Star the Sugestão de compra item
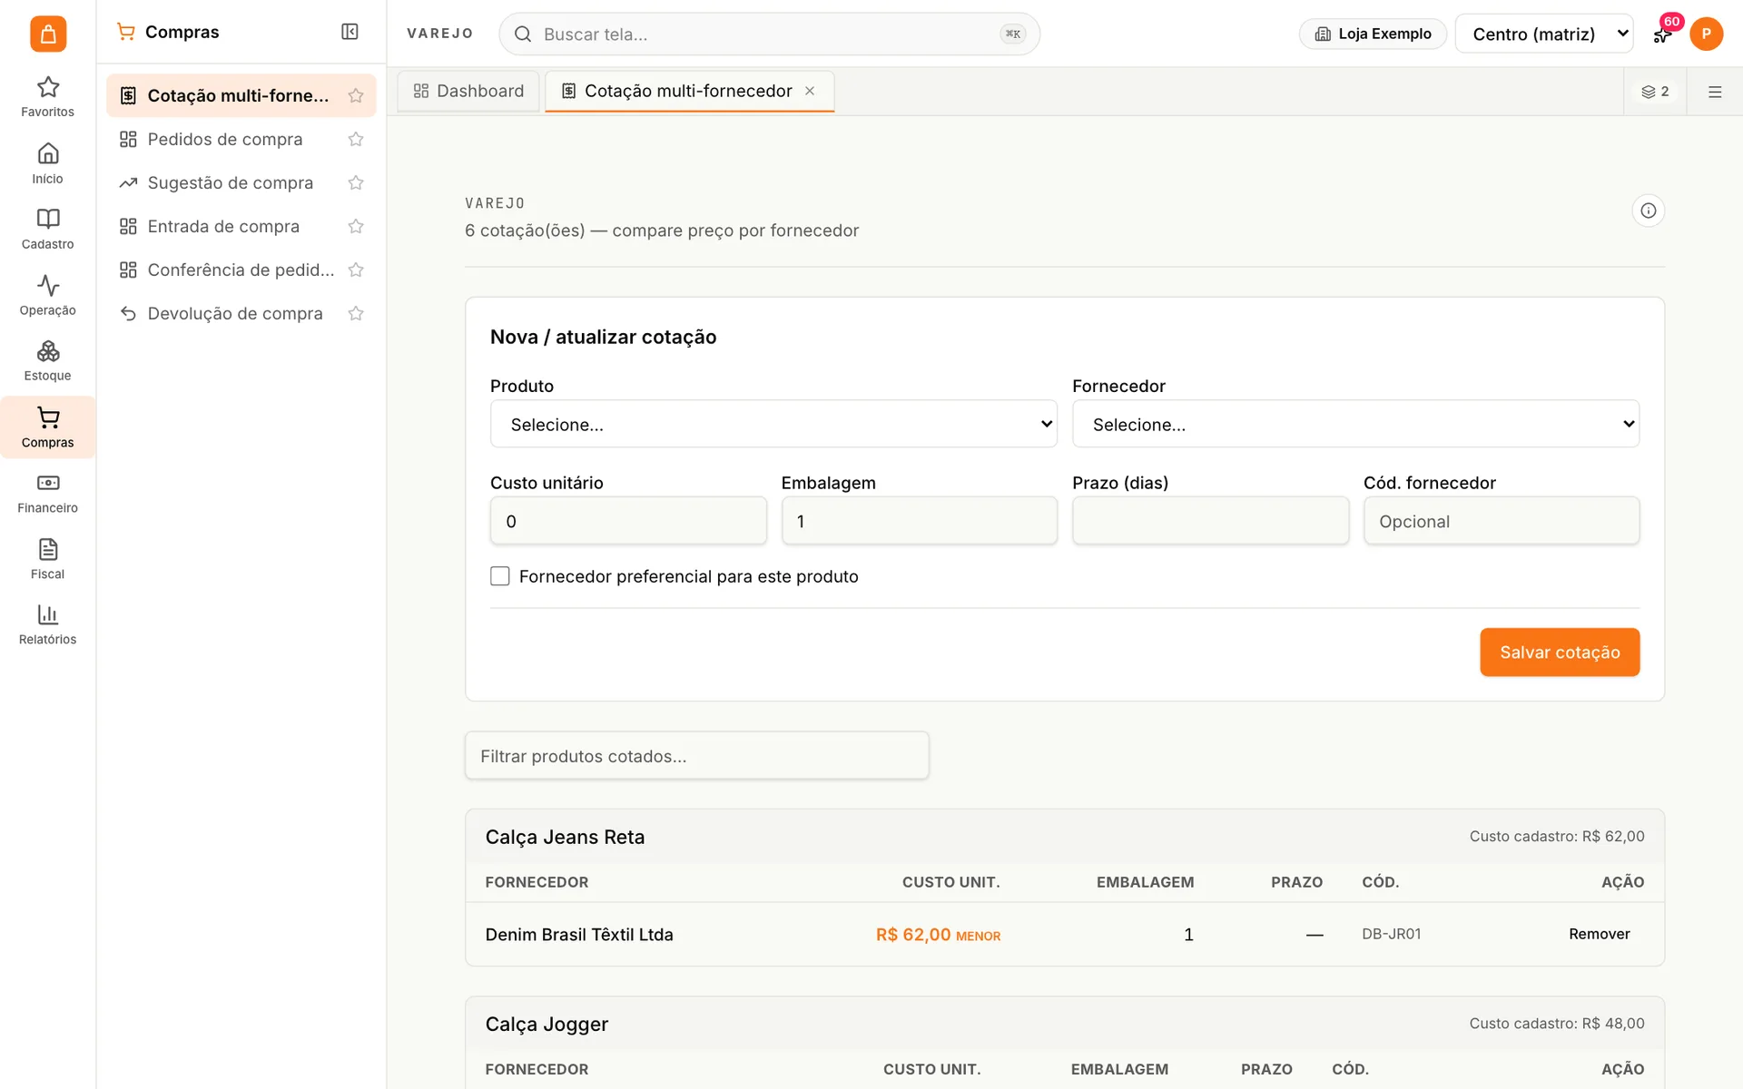 pos(356,182)
